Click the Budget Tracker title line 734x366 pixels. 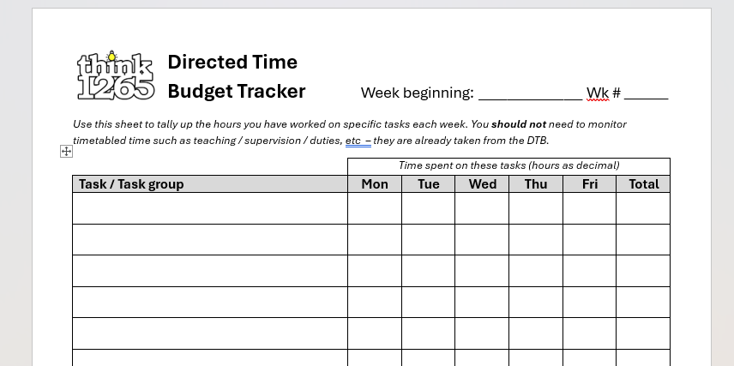(x=237, y=91)
